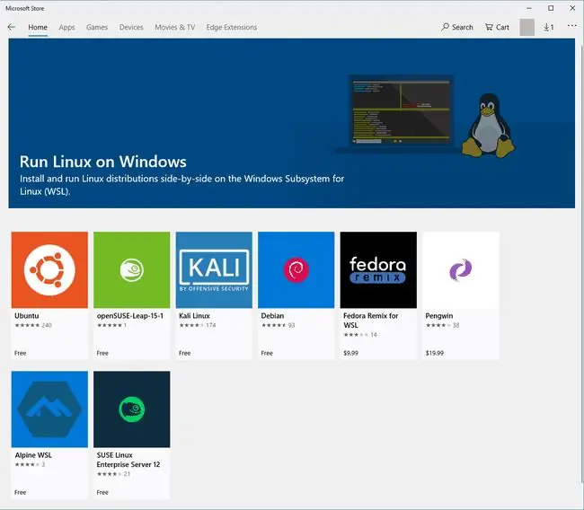This screenshot has height=510, width=584.
Task: Show the downloads and updates indicator
Action: click(x=548, y=27)
